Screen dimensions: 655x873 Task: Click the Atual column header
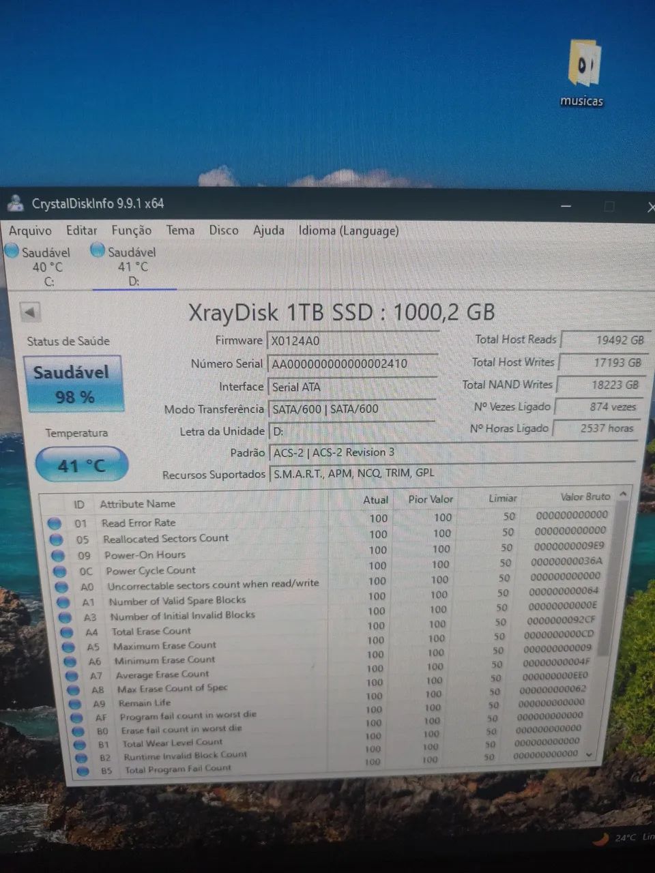pos(375,500)
